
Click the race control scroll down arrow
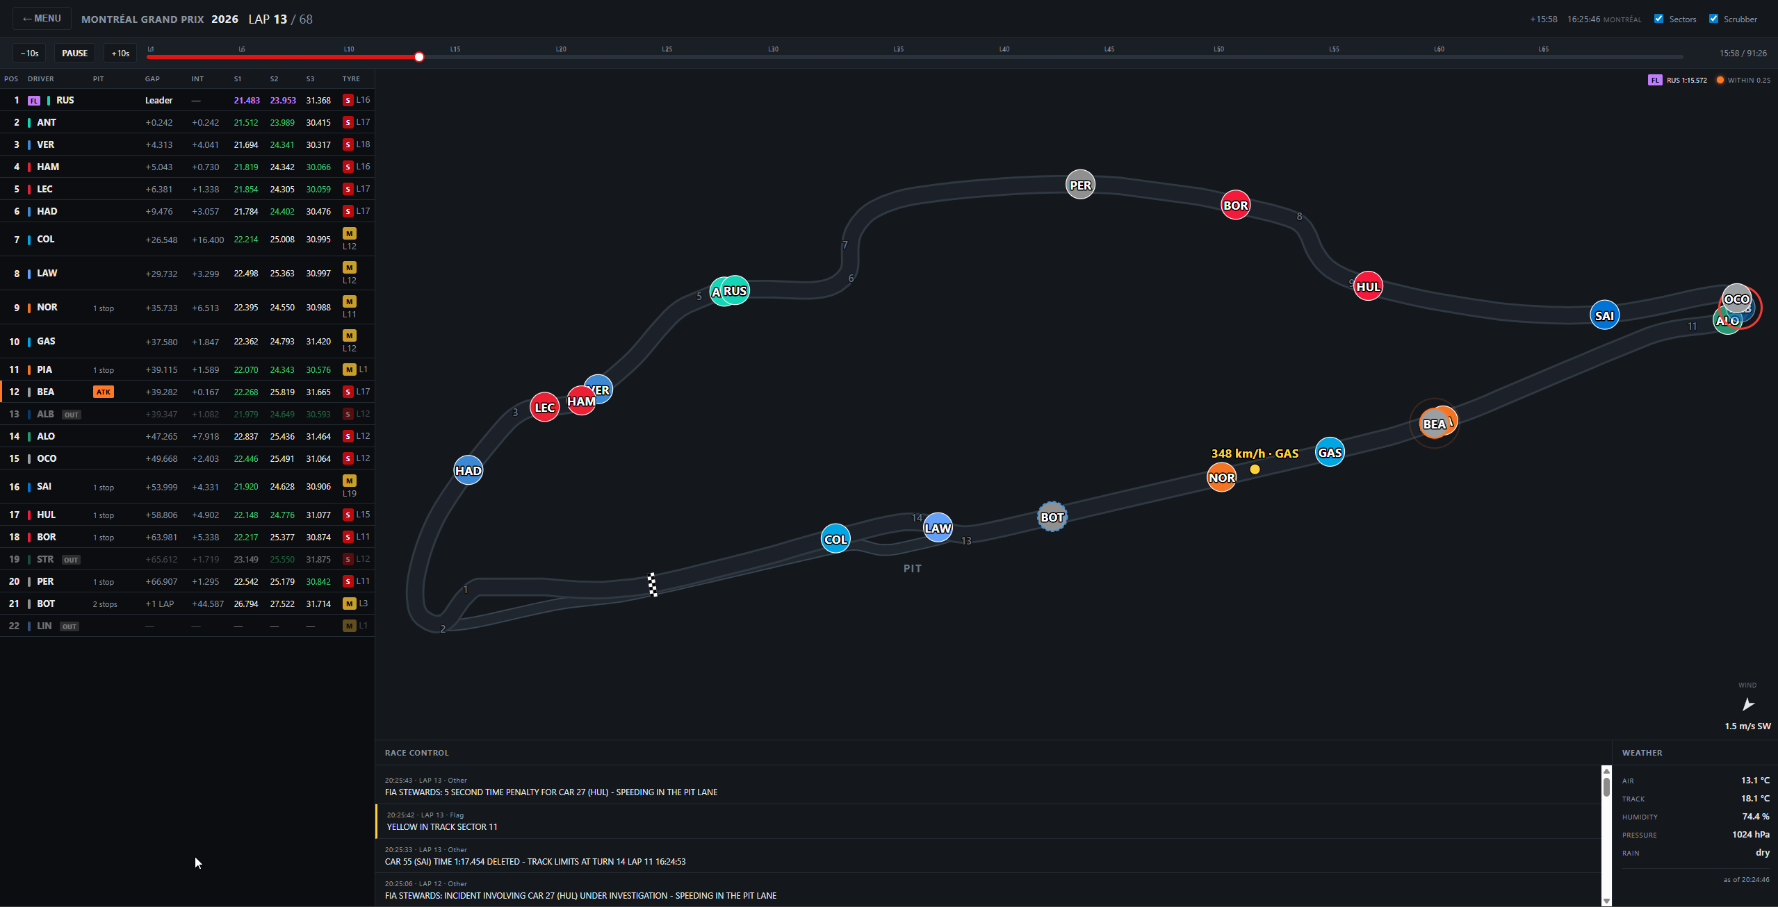click(1606, 901)
